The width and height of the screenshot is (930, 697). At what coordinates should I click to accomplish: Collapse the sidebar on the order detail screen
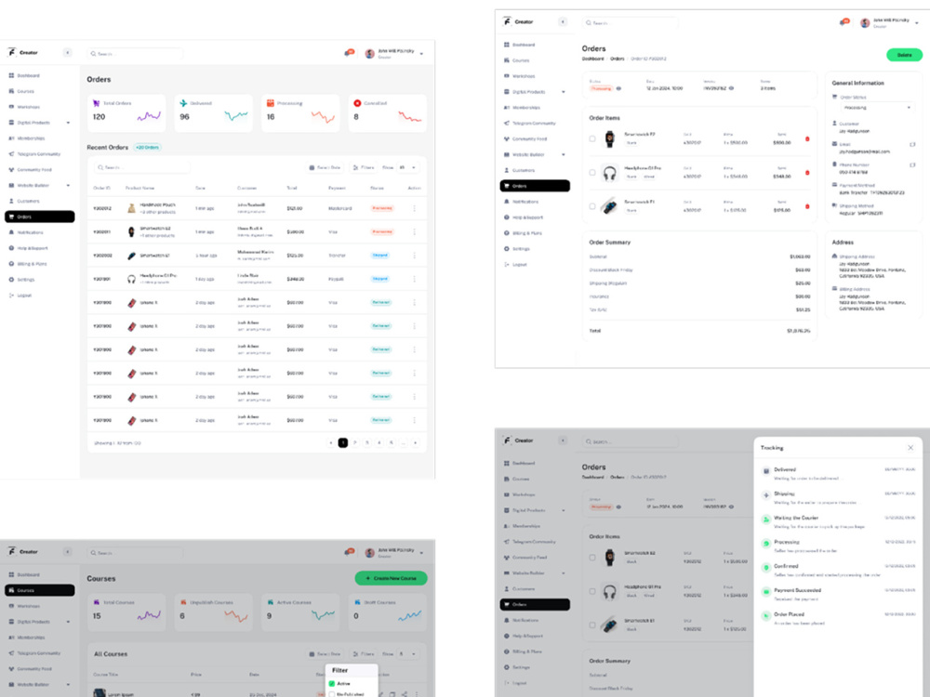click(563, 22)
